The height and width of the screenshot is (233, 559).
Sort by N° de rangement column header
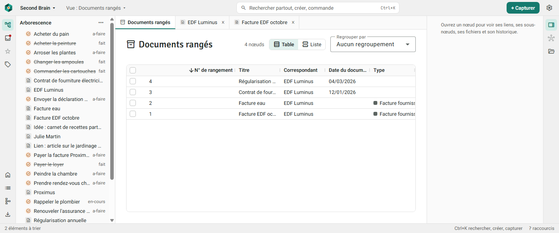click(211, 70)
